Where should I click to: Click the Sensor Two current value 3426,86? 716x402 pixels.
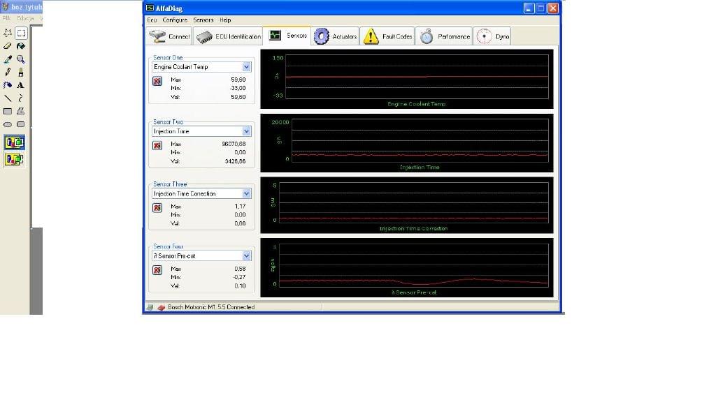point(235,161)
